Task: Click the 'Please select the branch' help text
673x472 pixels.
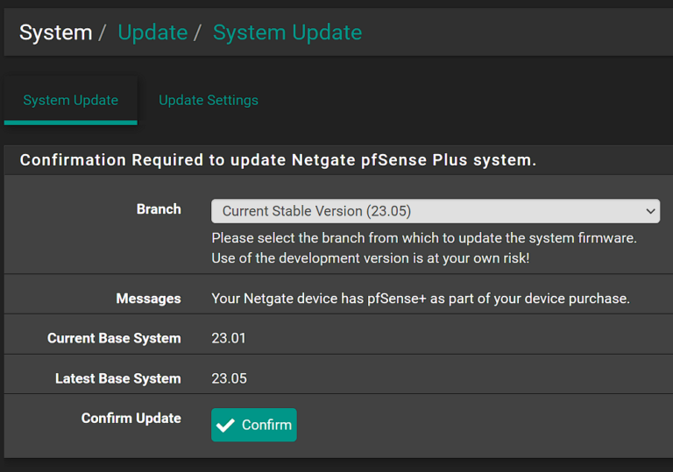Action: click(423, 238)
